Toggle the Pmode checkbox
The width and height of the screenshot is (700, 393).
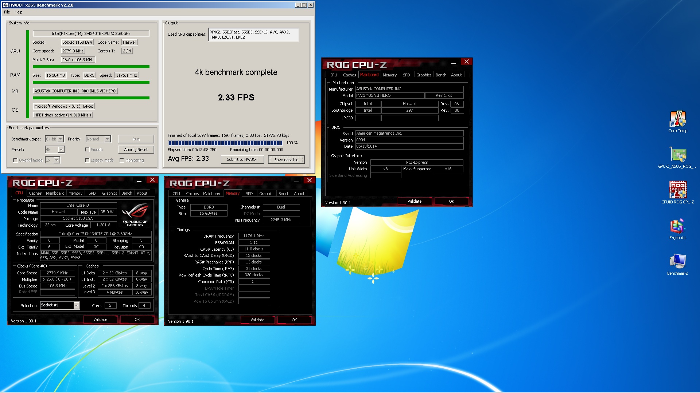[x=87, y=150]
